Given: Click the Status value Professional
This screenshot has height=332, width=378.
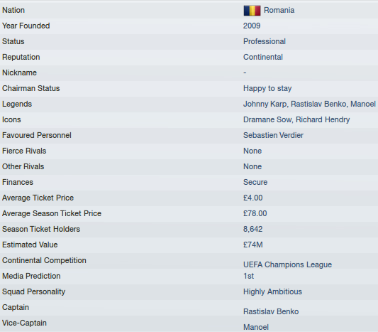Looking at the screenshot, I should tap(265, 41).
